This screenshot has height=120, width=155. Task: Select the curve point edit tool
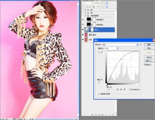point(99,52)
